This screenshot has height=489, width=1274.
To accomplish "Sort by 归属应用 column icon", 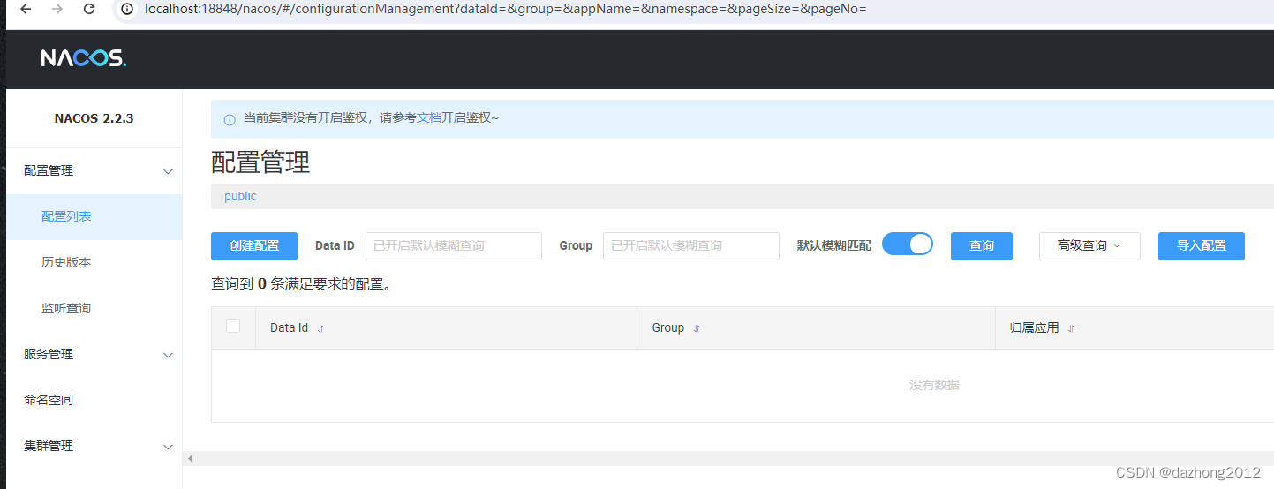I will [x=1072, y=328].
